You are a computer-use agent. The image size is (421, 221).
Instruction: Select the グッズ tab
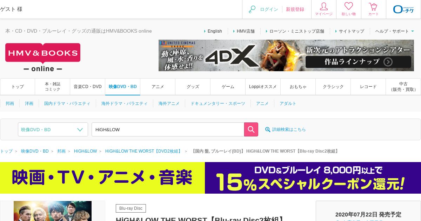[x=193, y=87]
